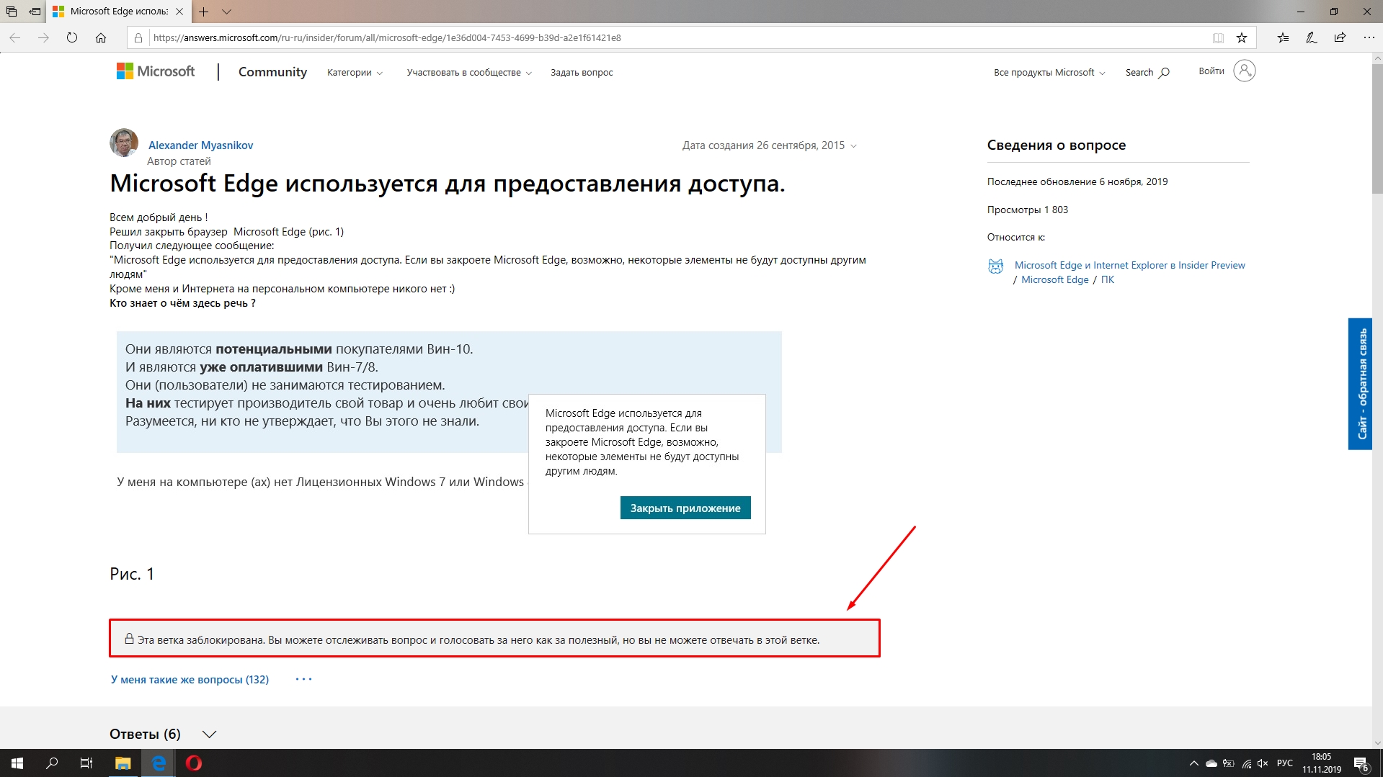Click У меня такие же вопросы (132)
Screen dimensions: 1383x777
tap(190, 679)
